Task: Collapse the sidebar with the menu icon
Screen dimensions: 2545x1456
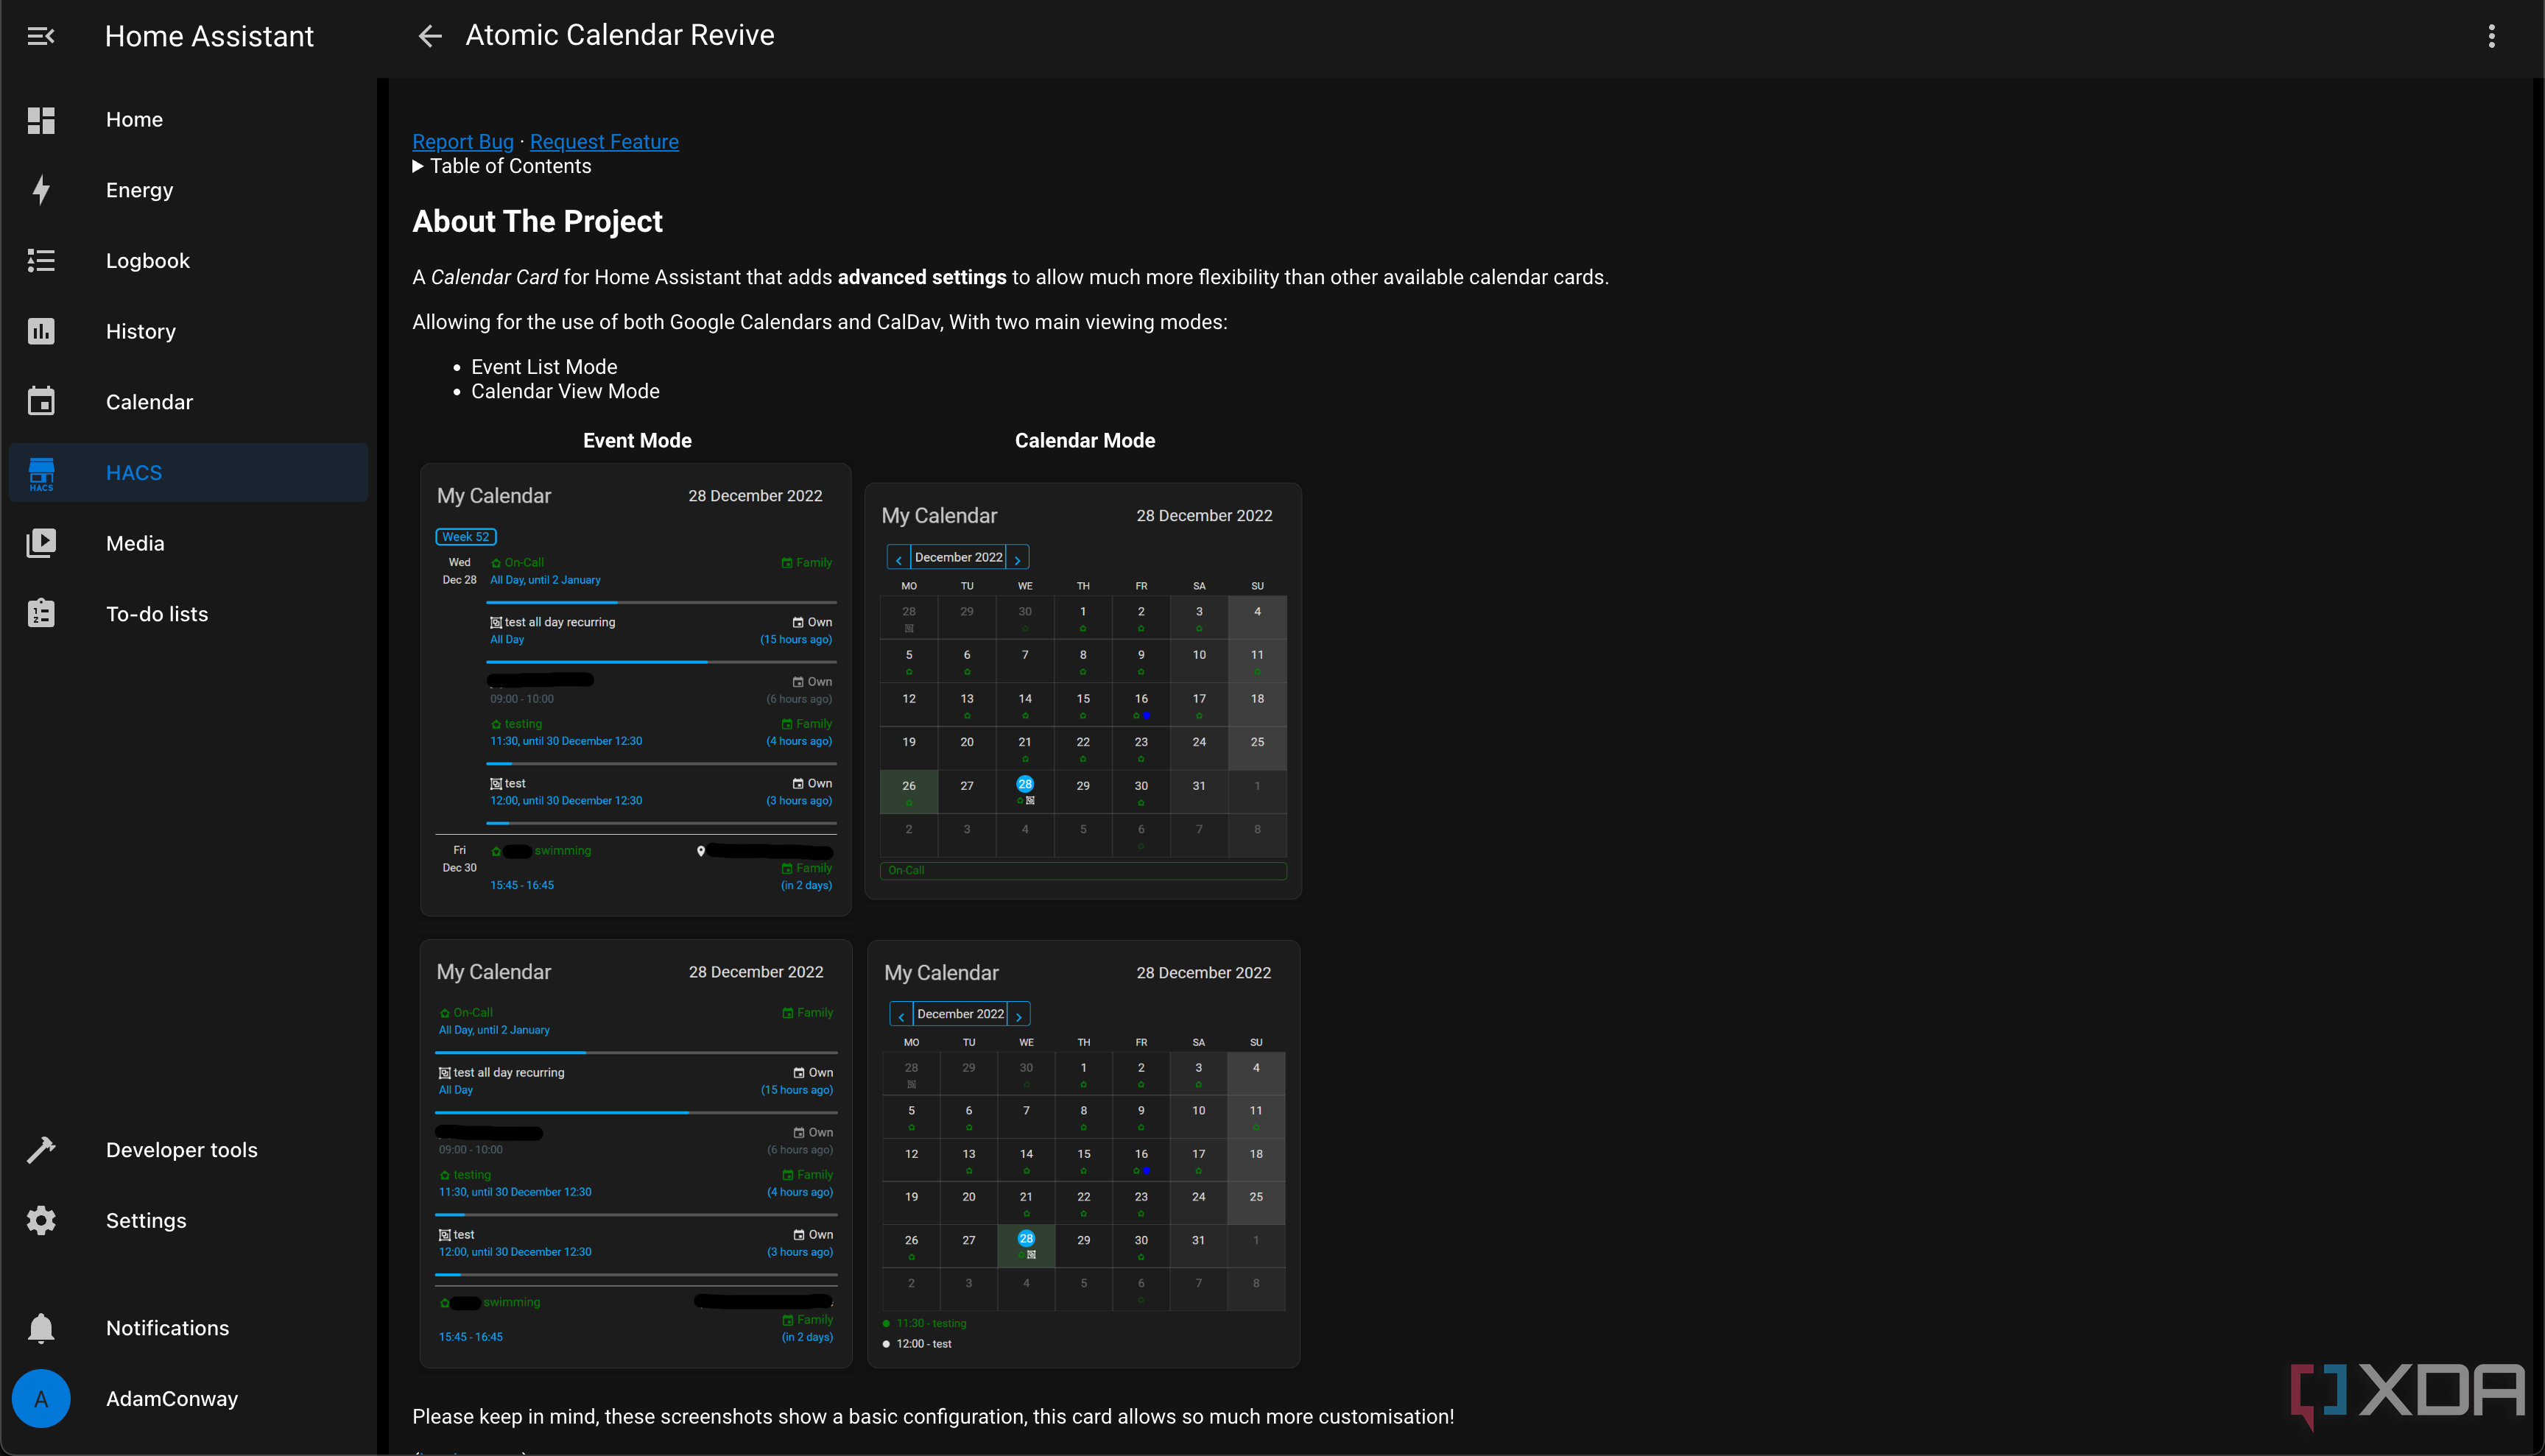Action: pyautogui.click(x=41, y=36)
